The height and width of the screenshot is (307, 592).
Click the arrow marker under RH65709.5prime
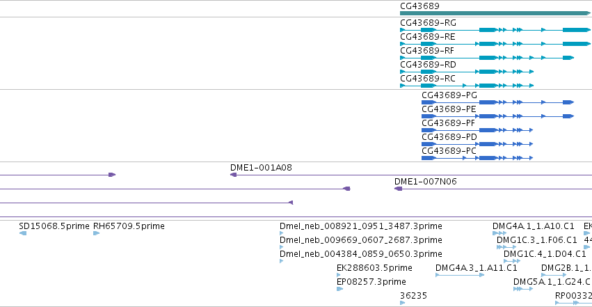click(96, 233)
